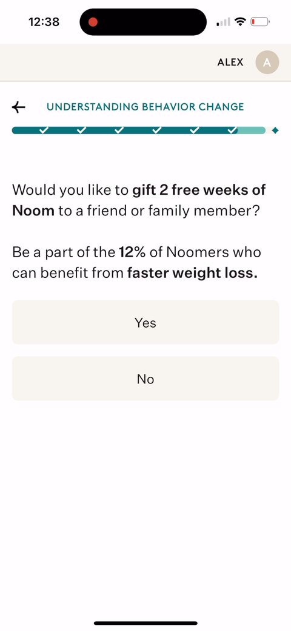Image resolution: width=291 pixels, height=631 pixels.
Task: Tap the ALEX username label
Action: coord(230,62)
